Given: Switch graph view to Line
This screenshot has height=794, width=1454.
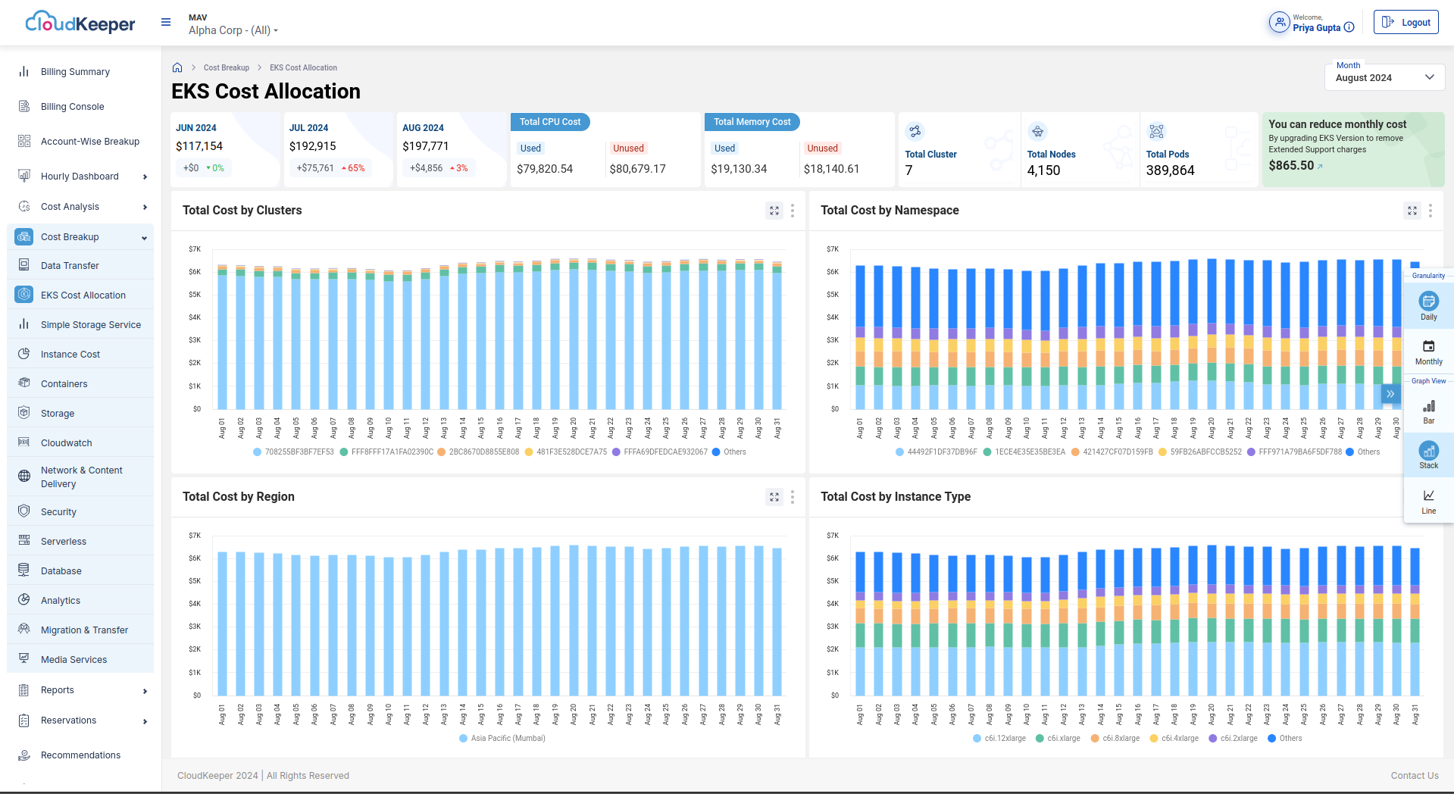Looking at the screenshot, I should point(1428,500).
